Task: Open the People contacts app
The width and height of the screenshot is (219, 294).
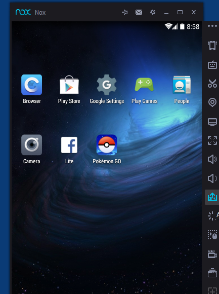Action: point(182,85)
